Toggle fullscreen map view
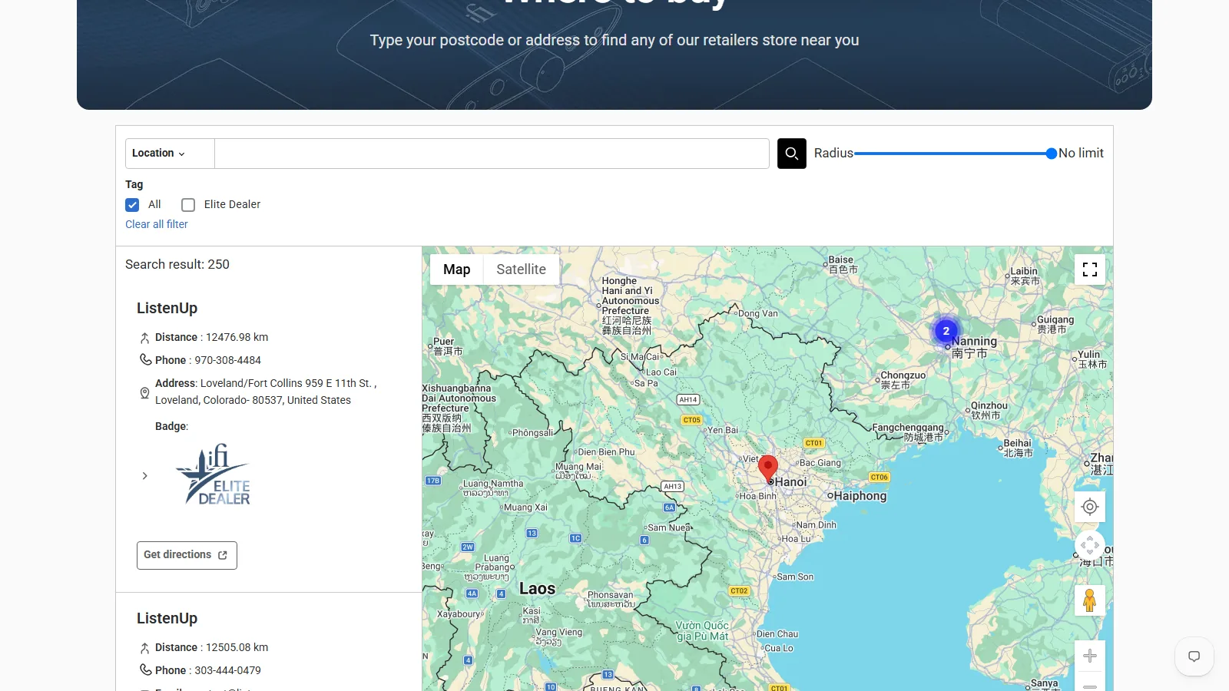The image size is (1229, 691). click(1090, 269)
